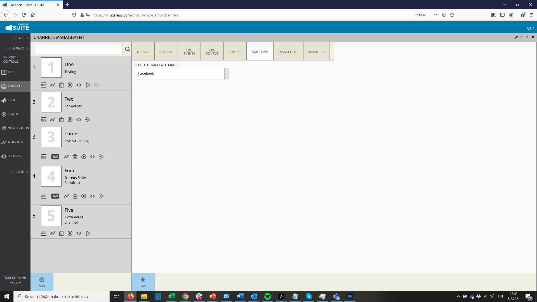
Task: Click the Sign Out link
Action: pyautogui.click(x=15, y=283)
